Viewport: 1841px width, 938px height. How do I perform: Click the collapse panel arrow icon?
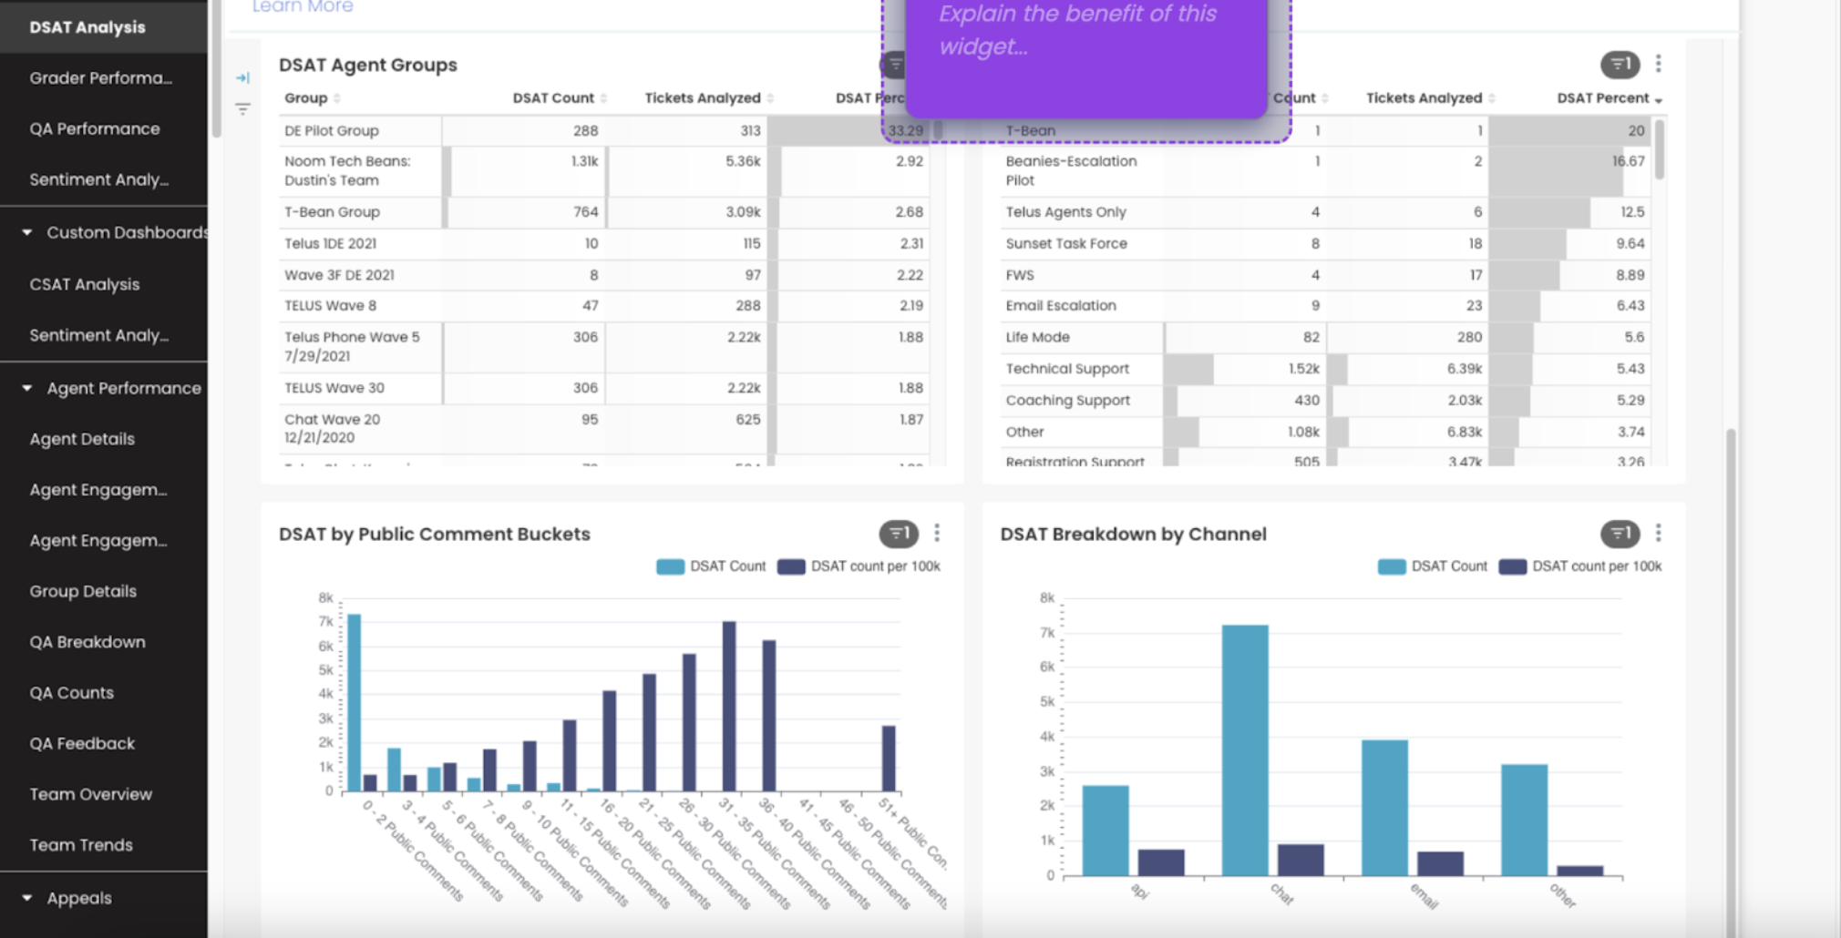click(242, 78)
